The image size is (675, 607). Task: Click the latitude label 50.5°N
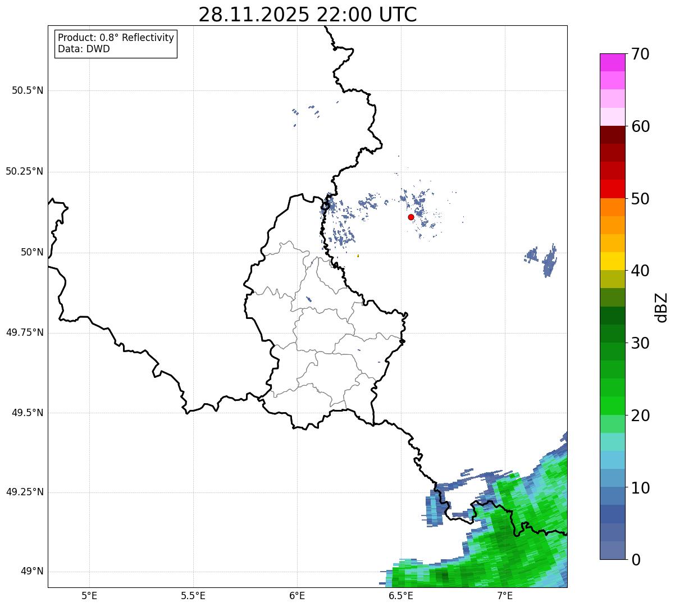pyautogui.click(x=28, y=90)
